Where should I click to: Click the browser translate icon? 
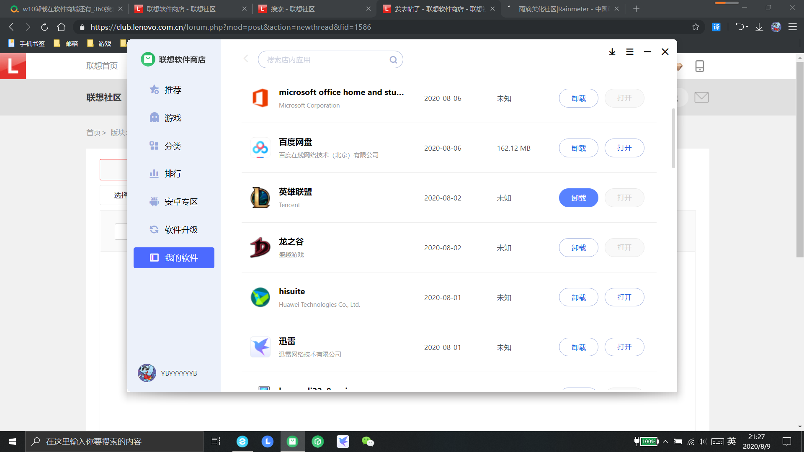[x=716, y=27]
